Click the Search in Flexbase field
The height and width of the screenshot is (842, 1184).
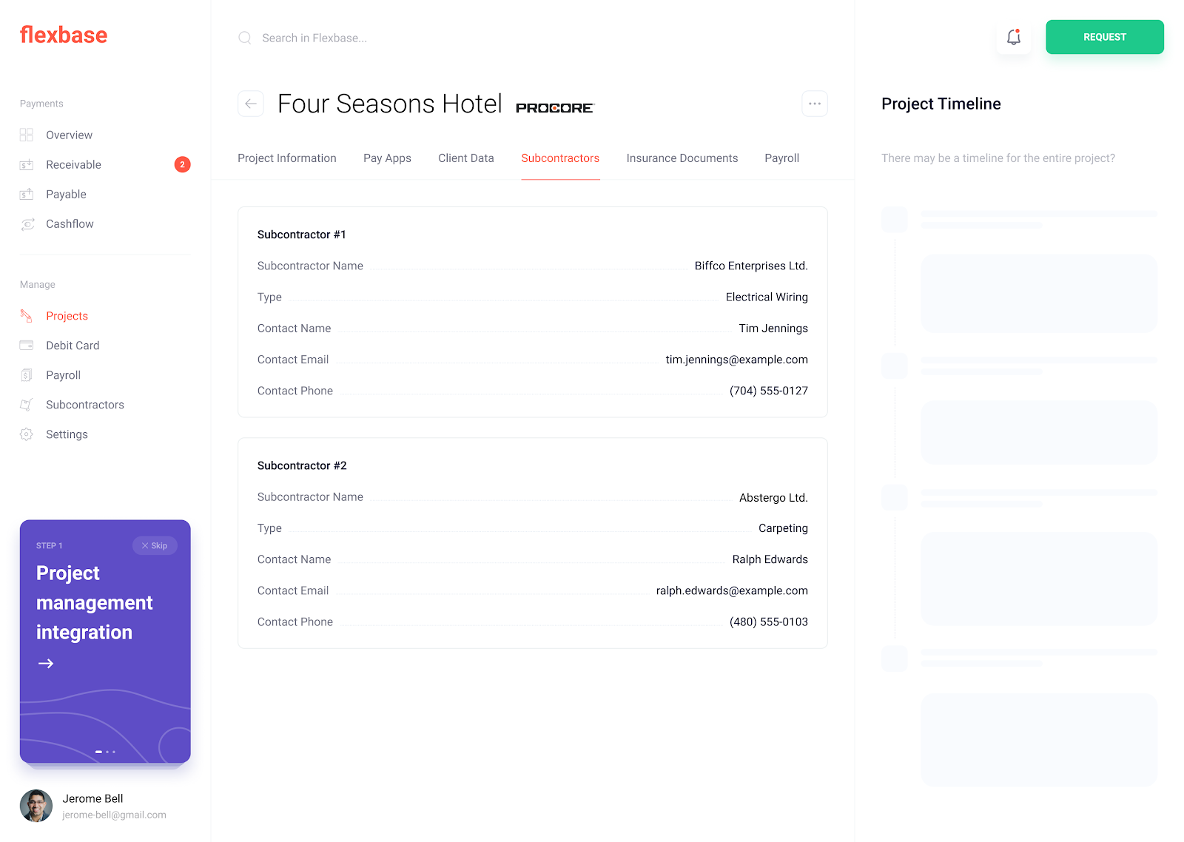coord(314,38)
